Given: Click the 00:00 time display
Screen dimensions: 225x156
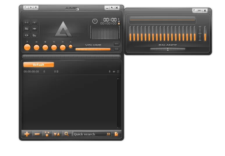Looking at the screenshot, I should [x=110, y=19].
